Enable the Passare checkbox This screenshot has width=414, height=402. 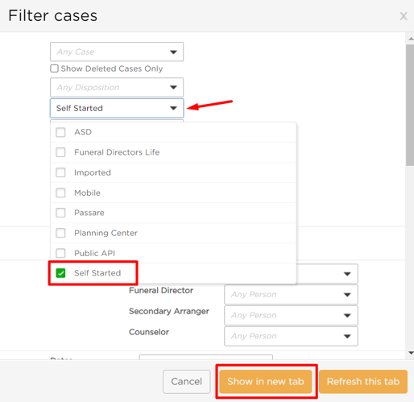coord(60,213)
